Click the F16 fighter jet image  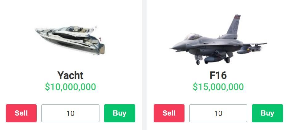(218, 40)
